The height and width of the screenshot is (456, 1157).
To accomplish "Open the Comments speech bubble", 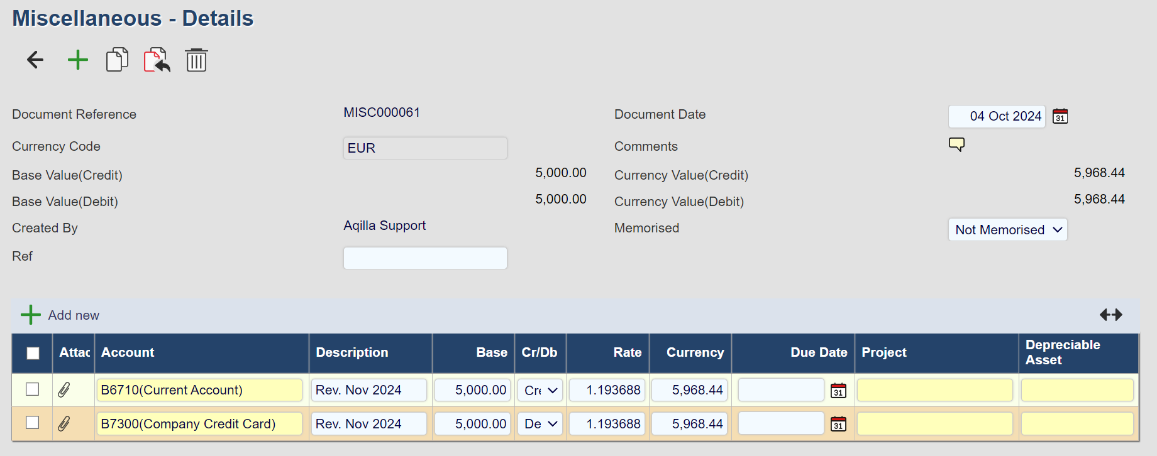I will (956, 144).
